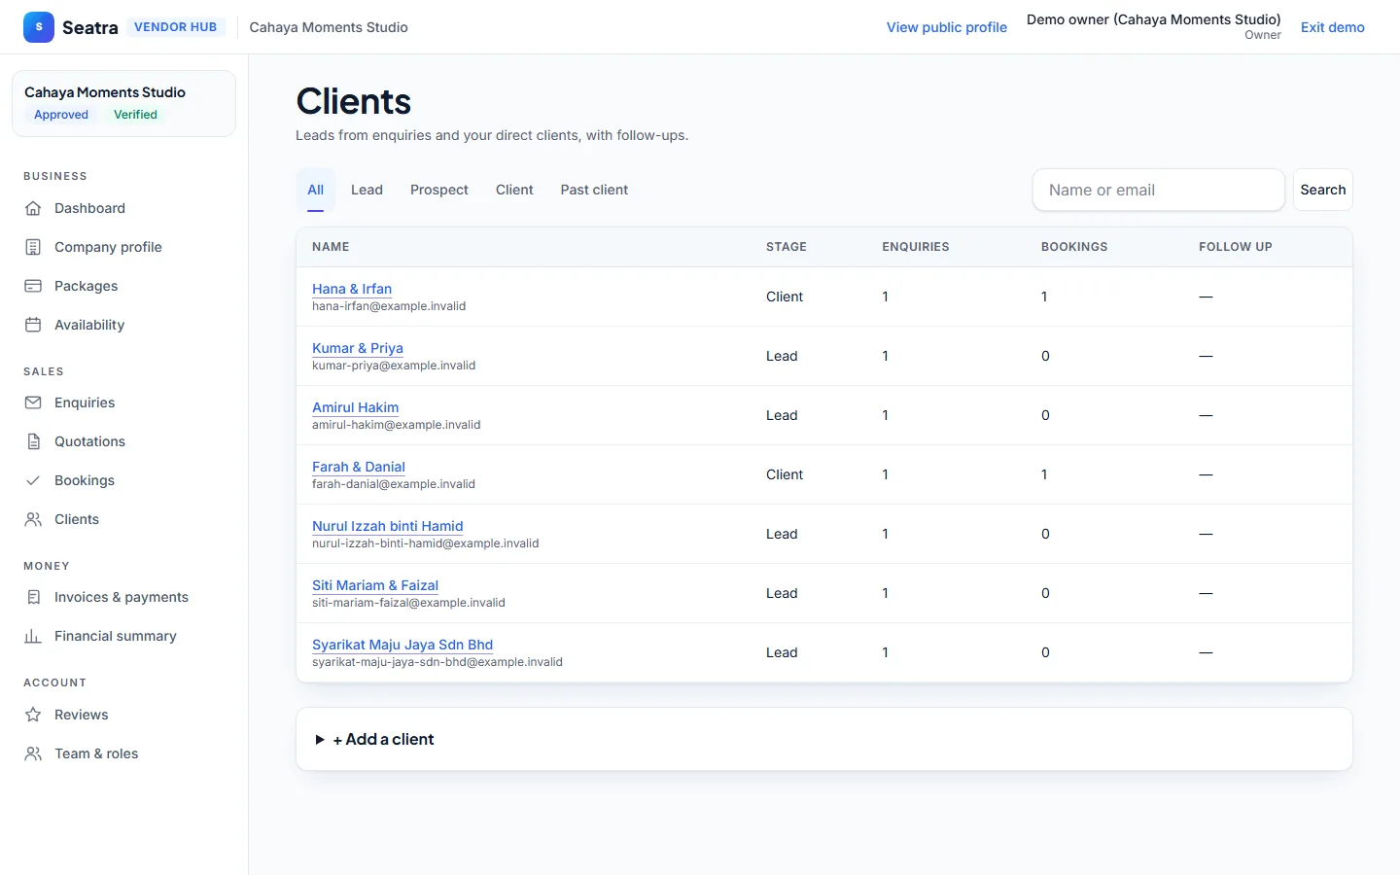
Task: Click the Clients page heading
Action: pyautogui.click(x=354, y=101)
